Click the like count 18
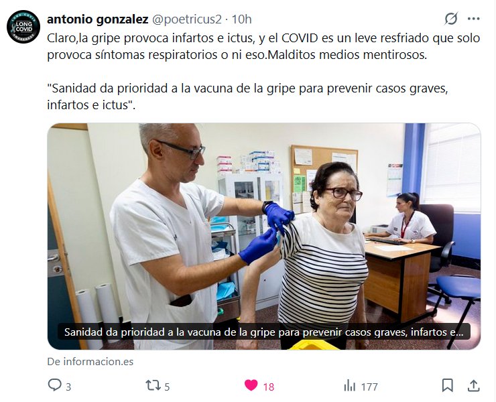This screenshot has height=402, width=496. coord(269,387)
